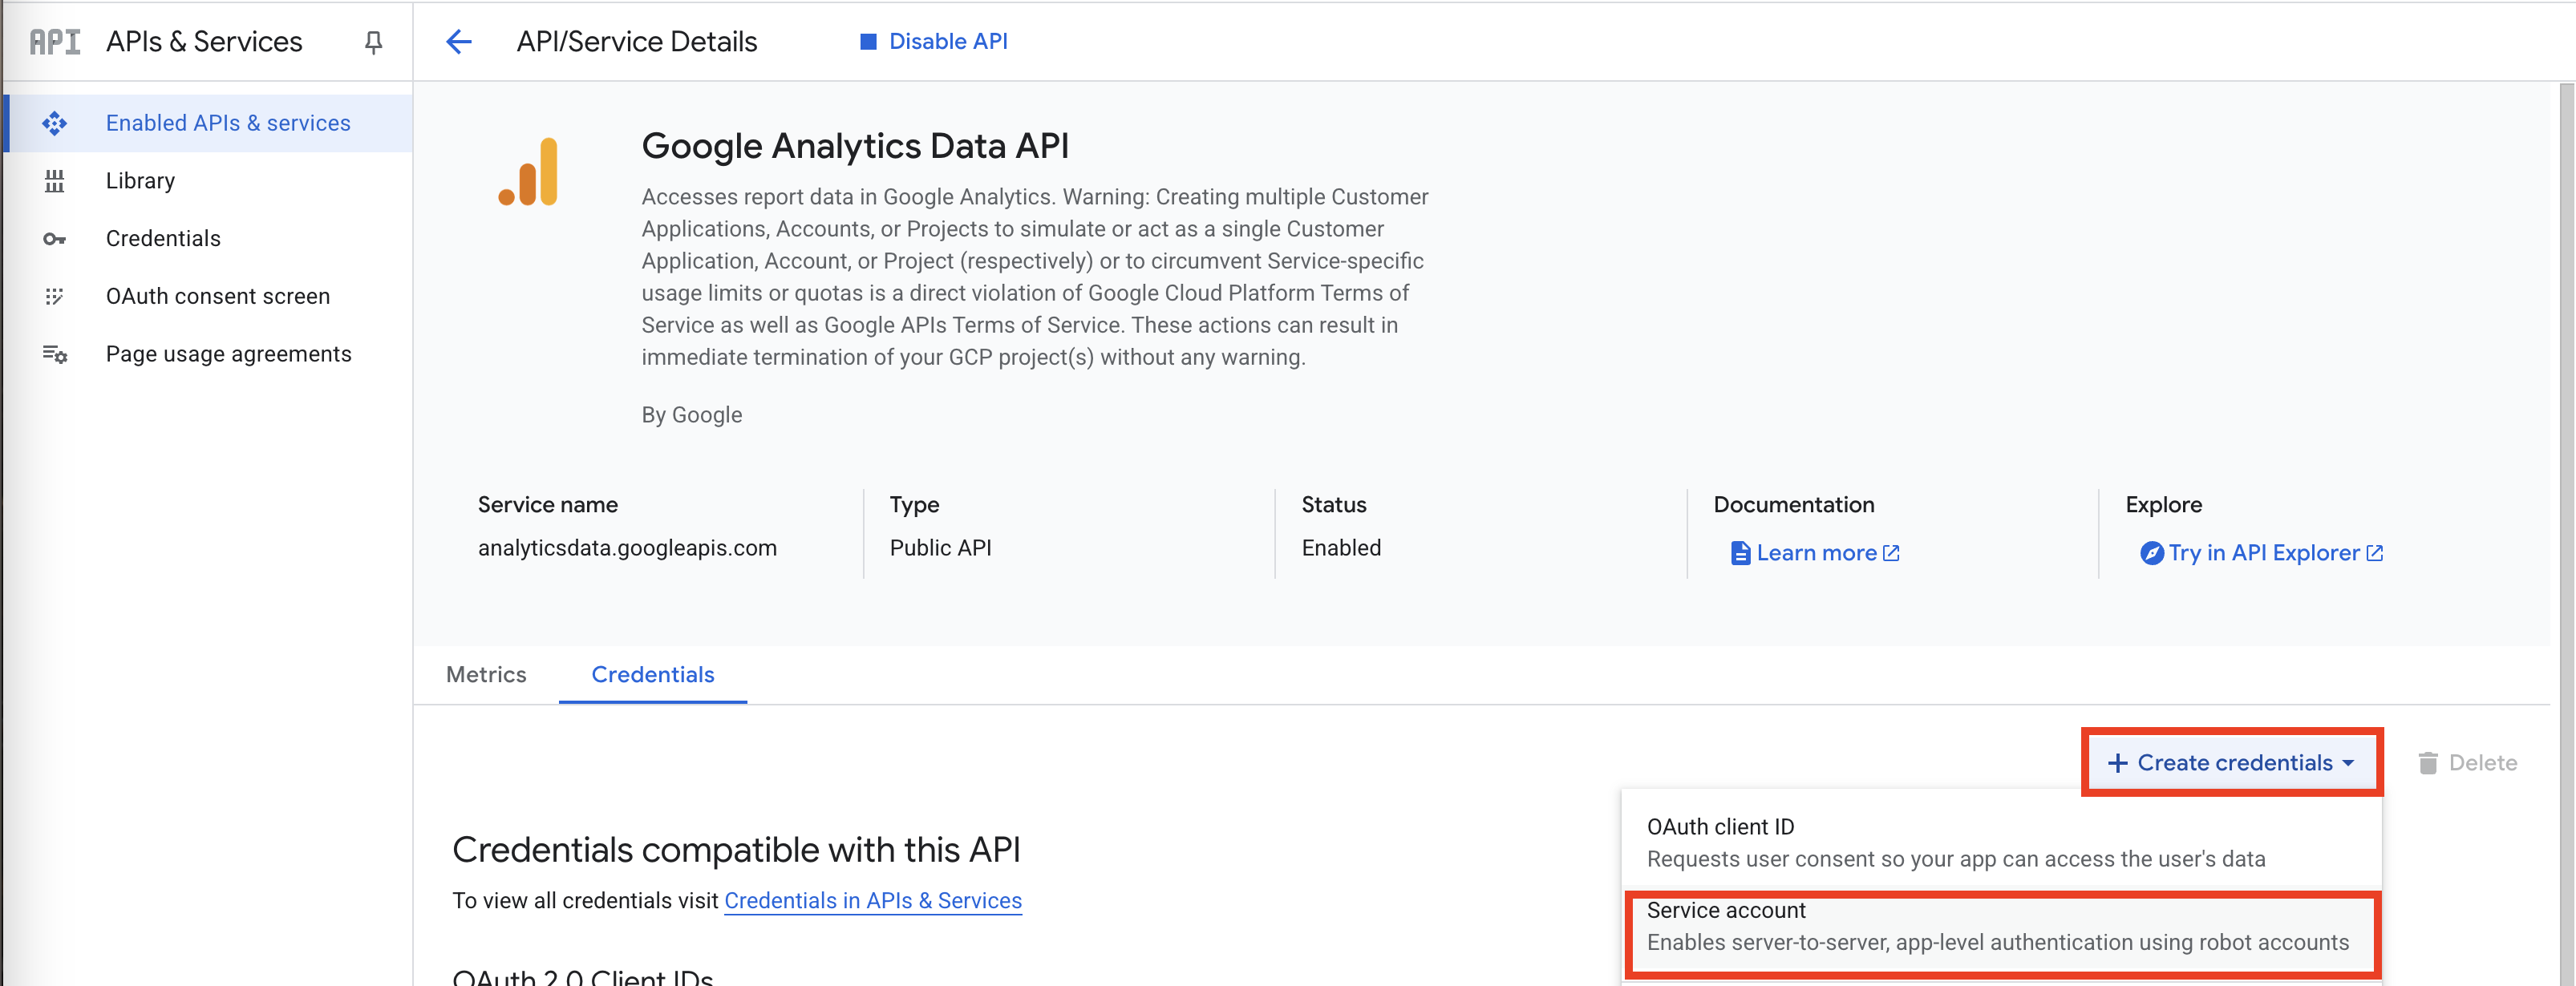Open the Credentials sidebar item

coord(209,239)
